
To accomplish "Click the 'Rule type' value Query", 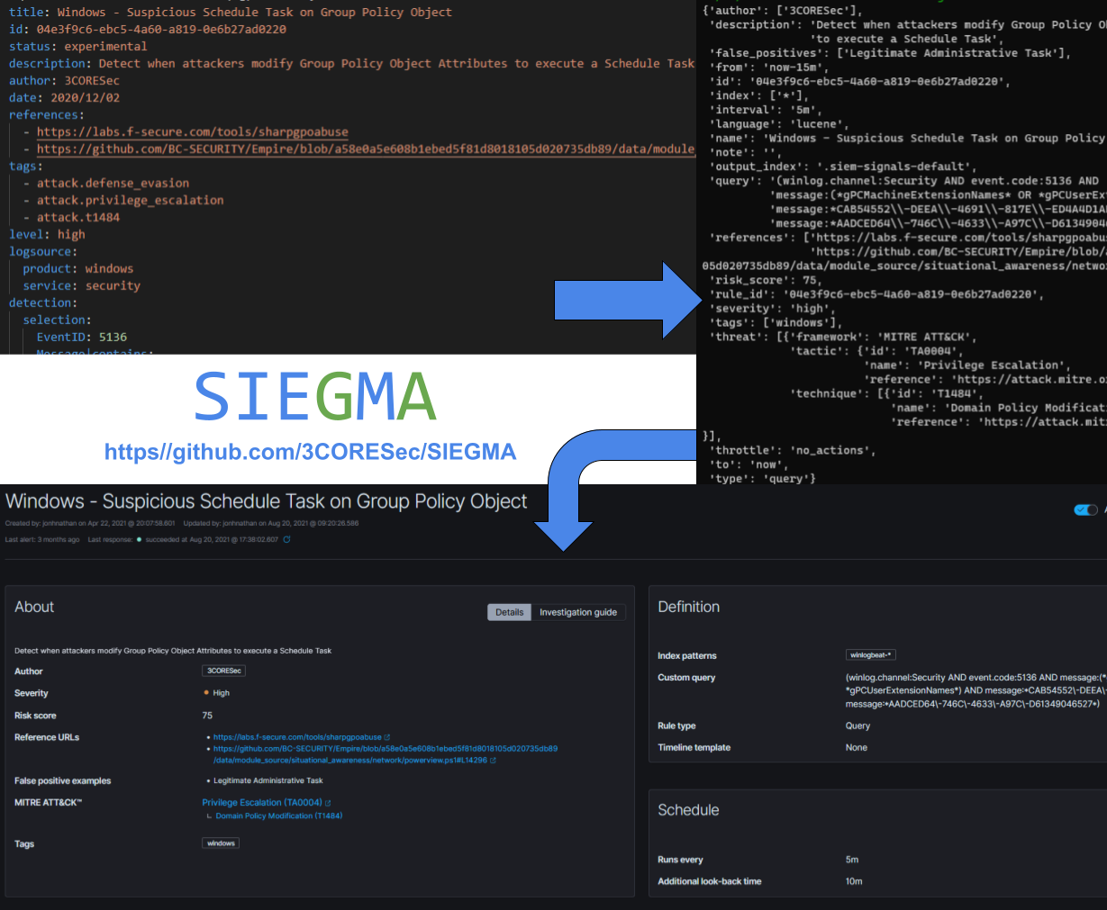I will pyautogui.click(x=857, y=725).
